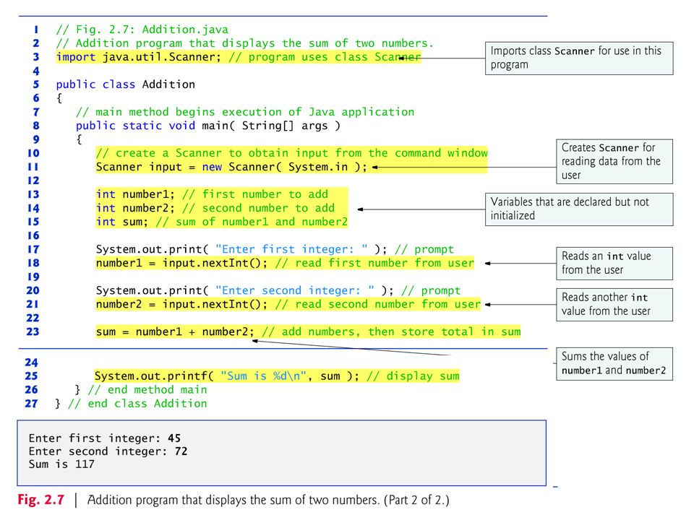This screenshot has width=694, height=520.
Task: Click the comment '// main method begins execution of Java application'
Action: tap(245, 112)
